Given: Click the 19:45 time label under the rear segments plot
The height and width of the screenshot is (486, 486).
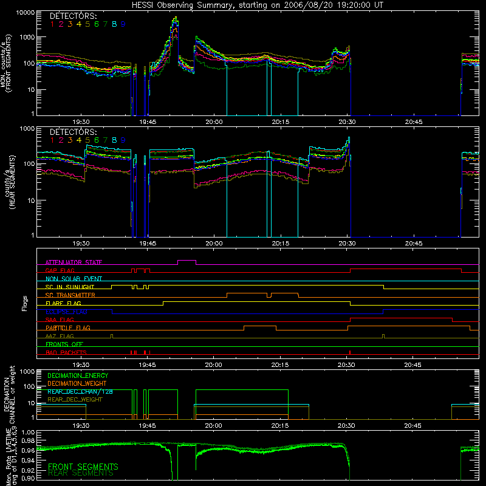Looking at the screenshot, I should click(148, 244).
